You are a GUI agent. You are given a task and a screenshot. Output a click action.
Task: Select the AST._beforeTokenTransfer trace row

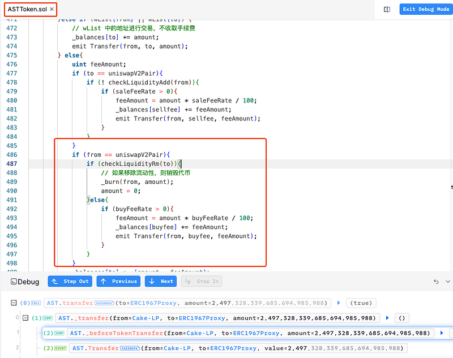(x=249, y=333)
